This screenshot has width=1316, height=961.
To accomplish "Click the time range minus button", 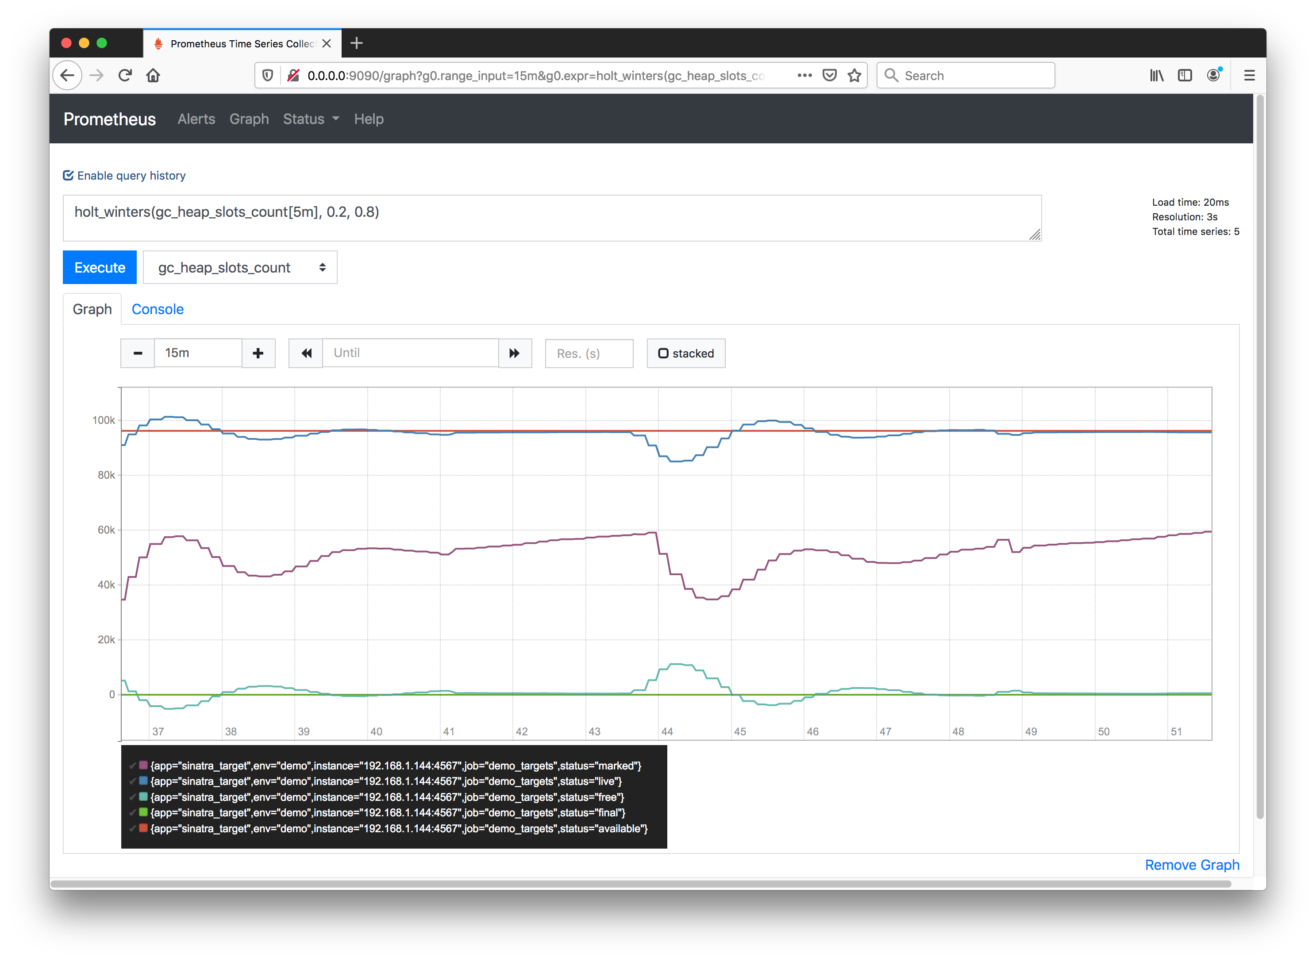I will [x=138, y=354].
